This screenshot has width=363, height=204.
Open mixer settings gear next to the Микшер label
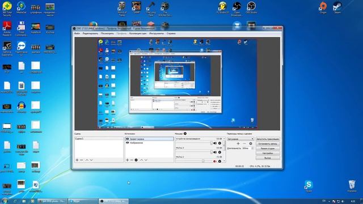coord(185,134)
